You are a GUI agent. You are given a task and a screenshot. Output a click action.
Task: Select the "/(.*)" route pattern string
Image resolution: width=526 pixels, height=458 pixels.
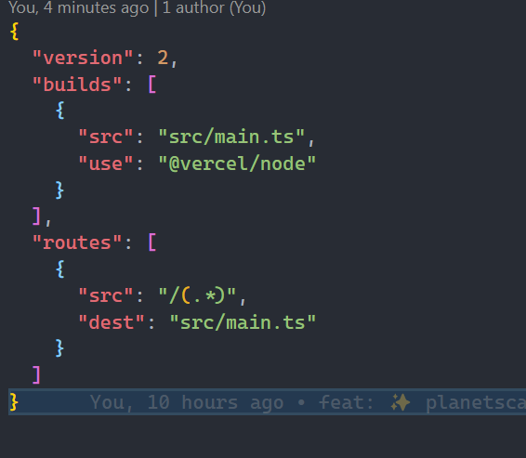point(197,295)
